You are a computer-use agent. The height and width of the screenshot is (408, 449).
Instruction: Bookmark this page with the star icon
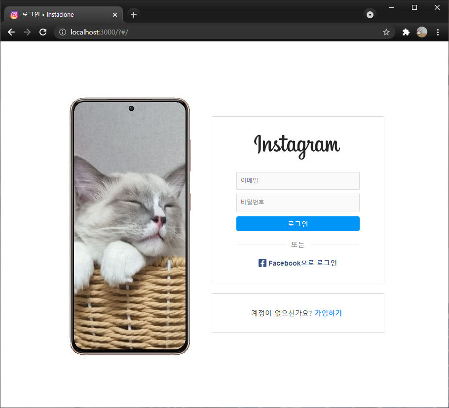click(x=386, y=32)
